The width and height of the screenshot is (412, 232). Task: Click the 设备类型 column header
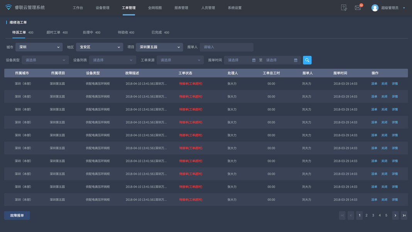(93, 73)
